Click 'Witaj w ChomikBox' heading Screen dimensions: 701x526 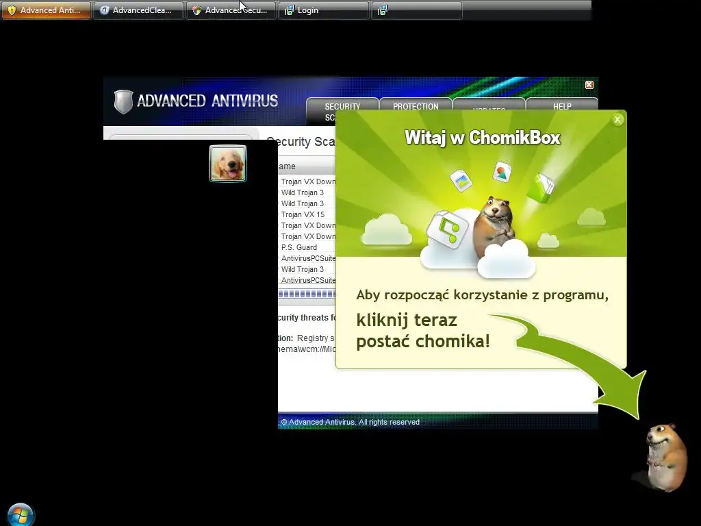(483, 138)
